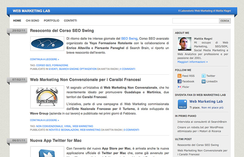Image resolution: width=244 pixels, height=157 pixels.
Task: Select the Formazione tag
Action: pyautogui.click(x=60, y=65)
